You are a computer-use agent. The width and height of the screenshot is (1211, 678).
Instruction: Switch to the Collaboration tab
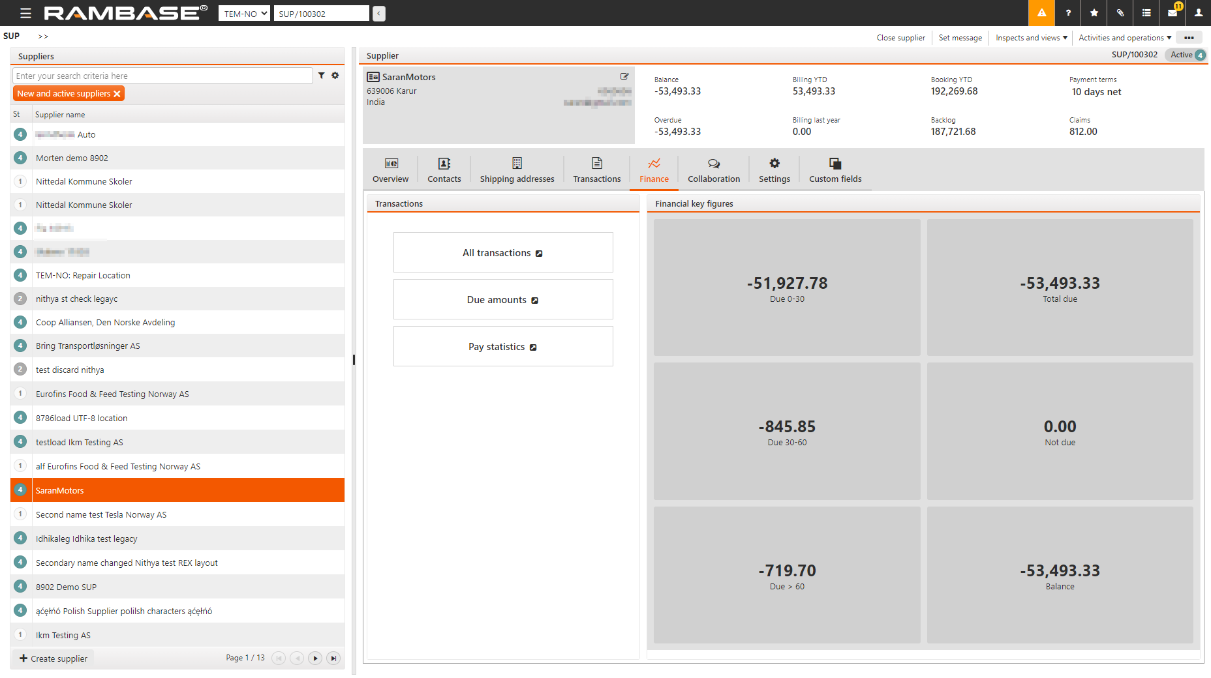pyautogui.click(x=713, y=169)
